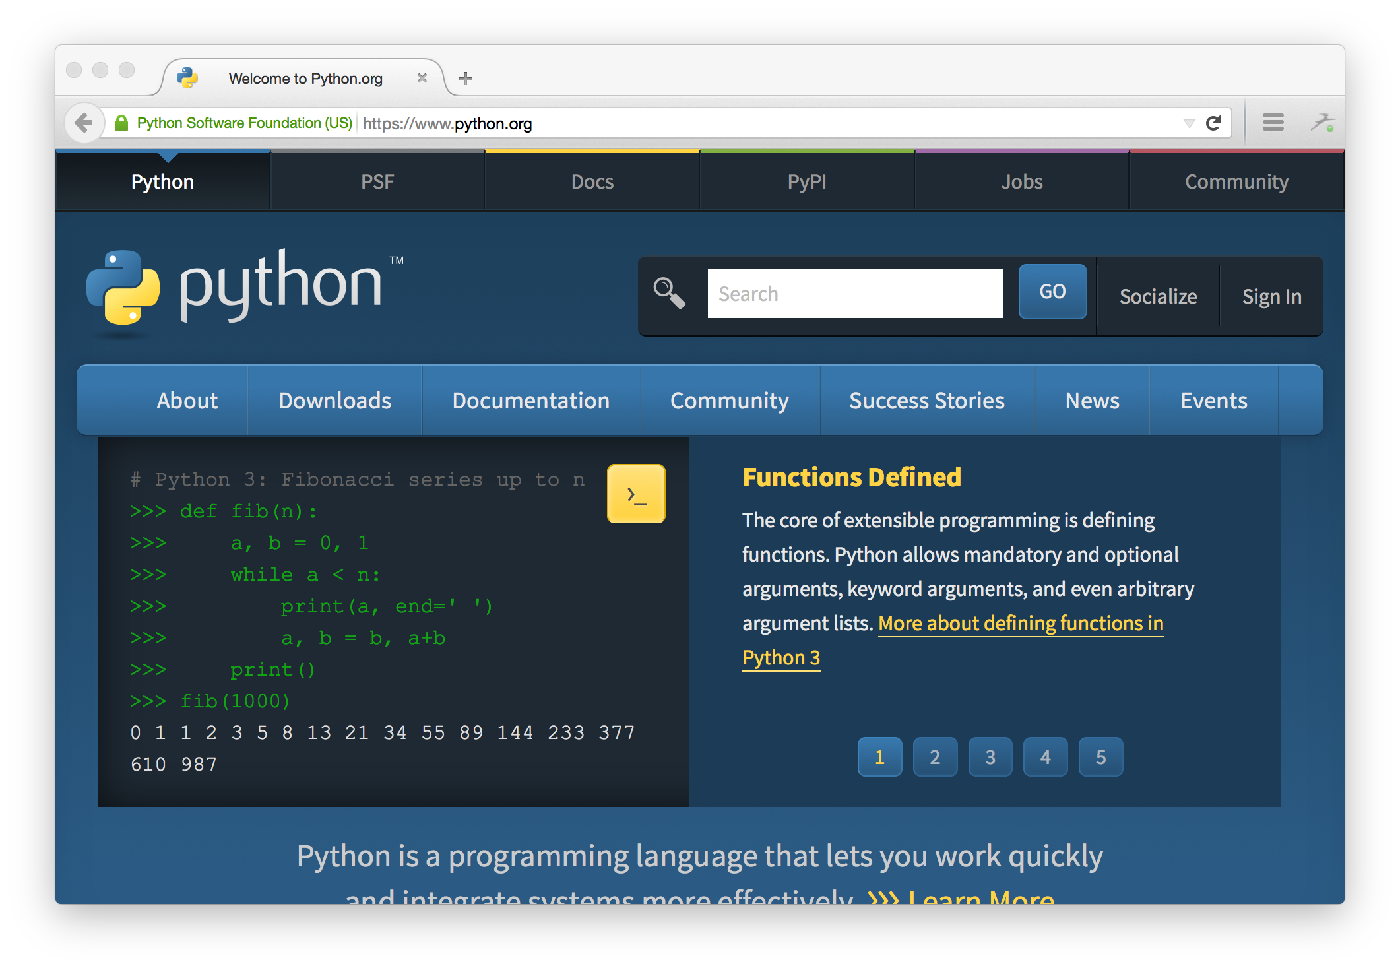This screenshot has width=1400, height=970.
Task: Switch to slide 3 of the carousel
Action: click(990, 757)
